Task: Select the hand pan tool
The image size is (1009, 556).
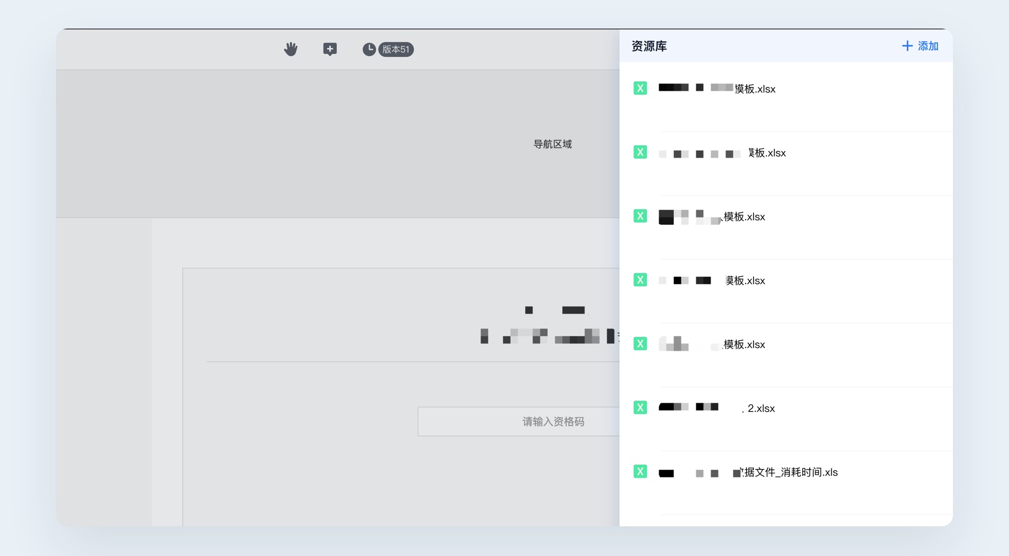Action: click(x=290, y=49)
